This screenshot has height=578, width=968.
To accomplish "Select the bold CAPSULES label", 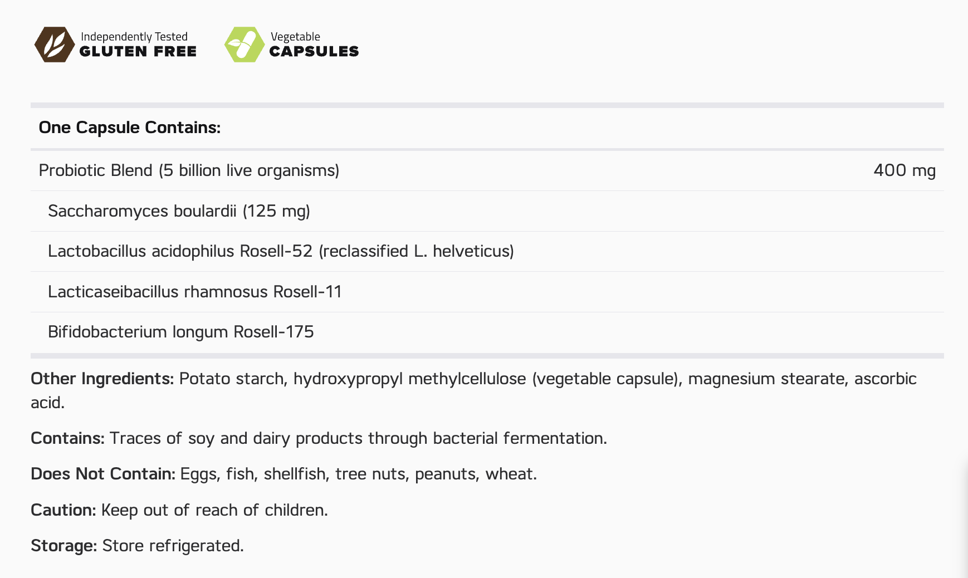I will 314,52.
